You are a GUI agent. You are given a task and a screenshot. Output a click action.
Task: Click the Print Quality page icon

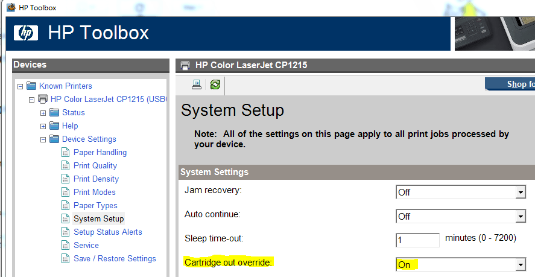[x=66, y=165]
